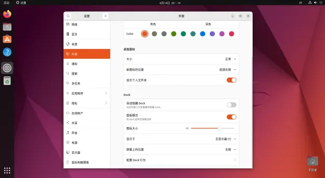This screenshot has width=325, height=178.
Task: Click the network icon in system tray
Action: coord(310,2)
